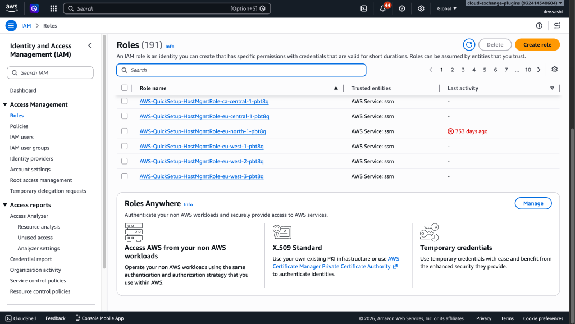The image size is (575, 324).
Task: Click the roles Search field
Action: pos(241,70)
